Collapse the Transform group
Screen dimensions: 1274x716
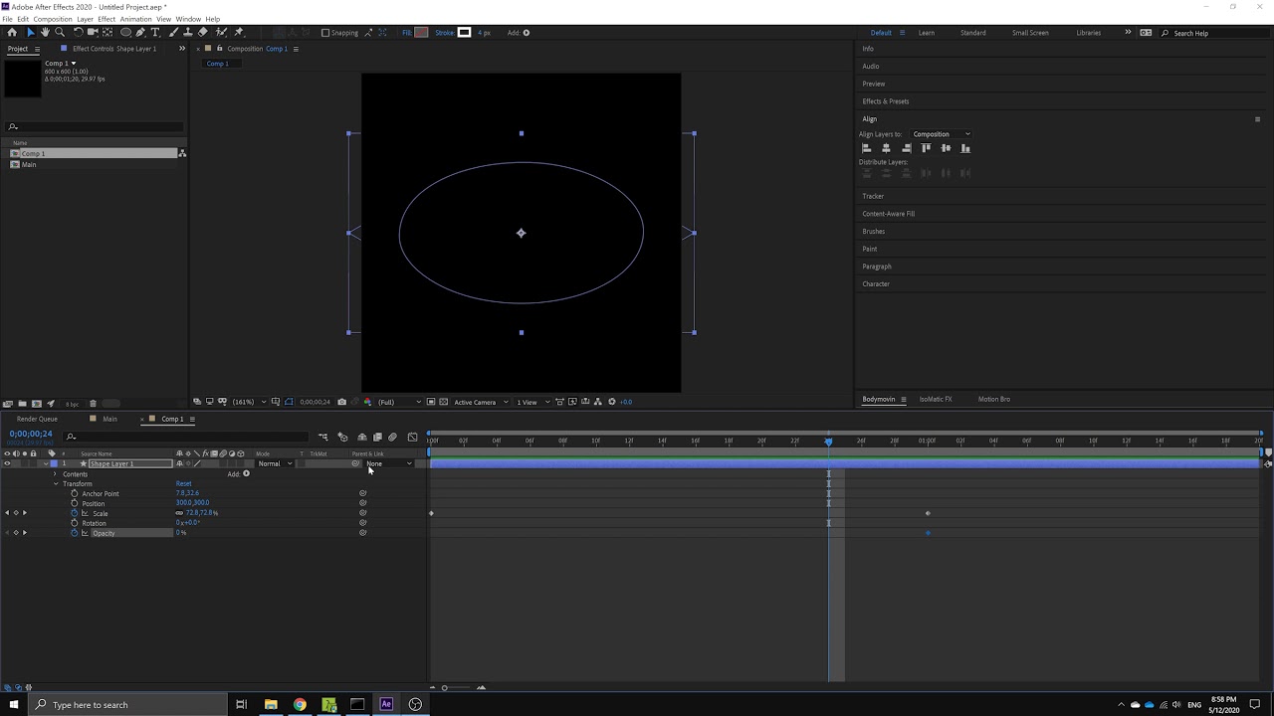56,484
